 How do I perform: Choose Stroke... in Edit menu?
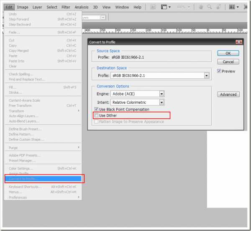pos(43,92)
